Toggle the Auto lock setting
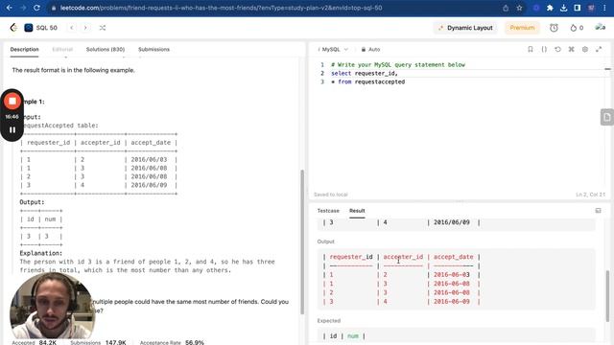The width and height of the screenshot is (614, 345). [x=370, y=49]
